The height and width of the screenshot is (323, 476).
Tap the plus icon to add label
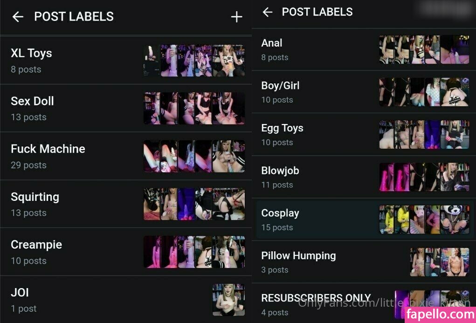(236, 17)
